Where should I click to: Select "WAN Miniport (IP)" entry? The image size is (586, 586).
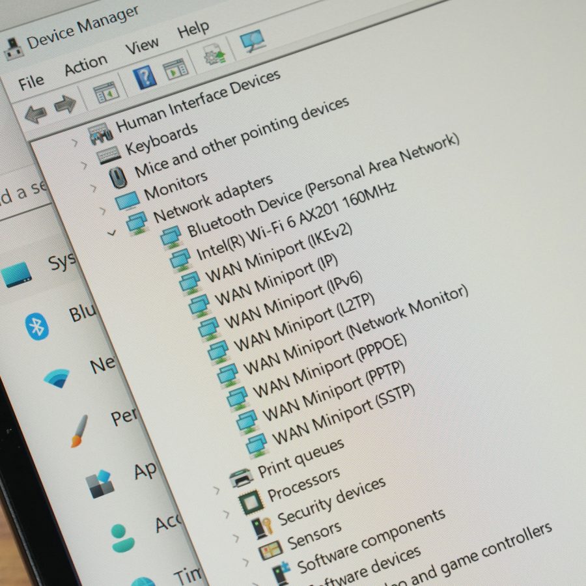276,279
